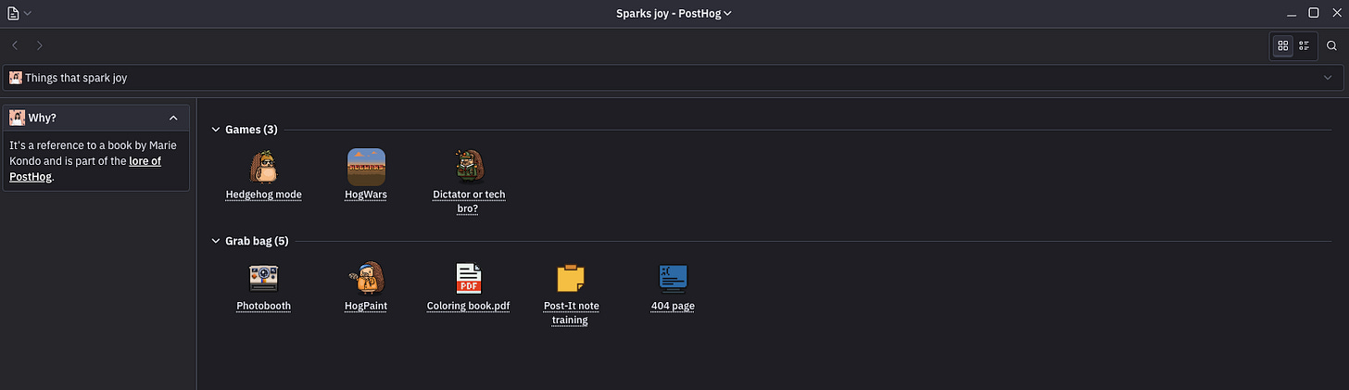Open the Sparks joy - PostHog title dropdown
The height and width of the screenshot is (390, 1349).
tap(674, 13)
